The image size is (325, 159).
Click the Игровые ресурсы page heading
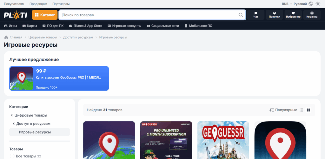tap(31, 45)
